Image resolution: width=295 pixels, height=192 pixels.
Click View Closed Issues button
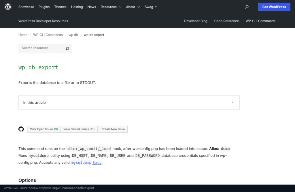click(x=79, y=129)
